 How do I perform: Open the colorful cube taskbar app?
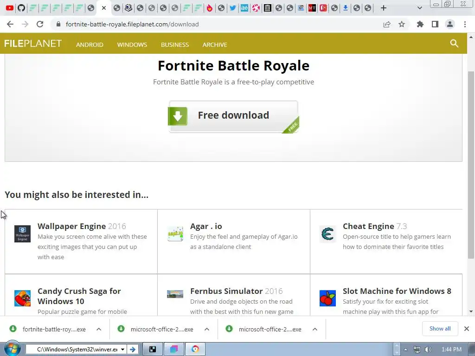pyautogui.click(x=174, y=350)
